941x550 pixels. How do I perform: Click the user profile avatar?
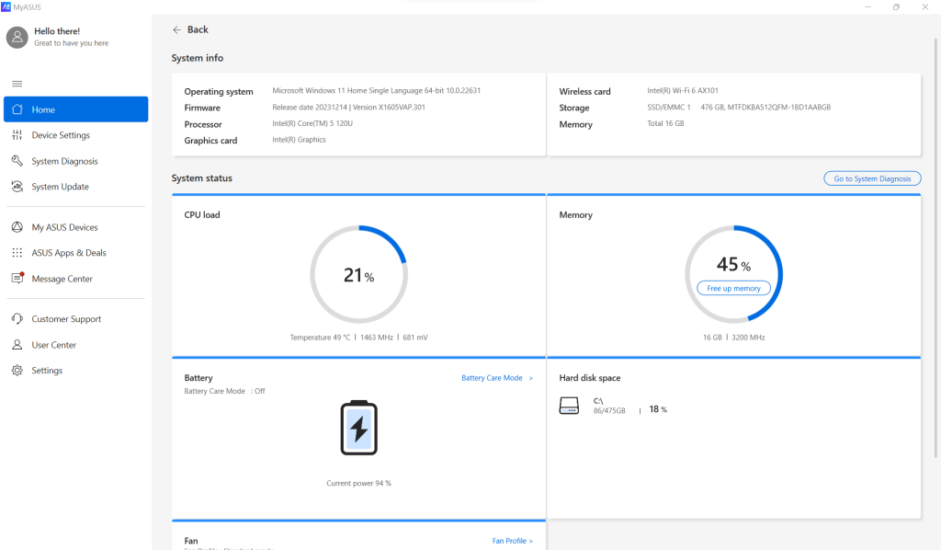coord(17,37)
